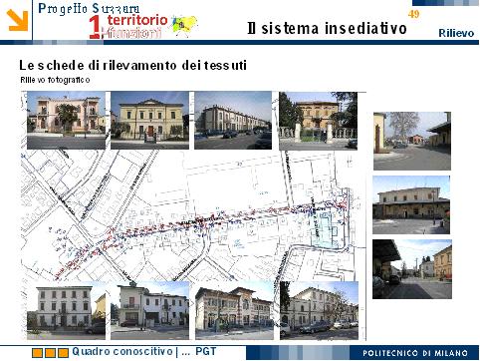Viewport: 480px width, 361px height.
Task: Click the colored map logo beside territorio
Action: click(x=184, y=26)
